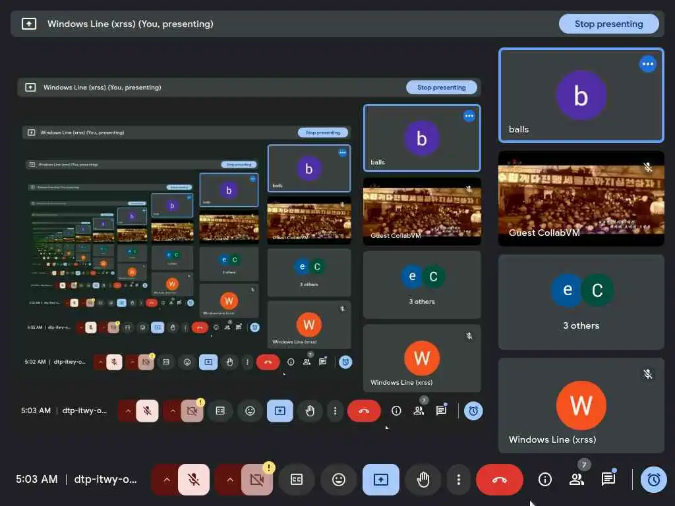Toggle the camera-off button in main bottom bar
This screenshot has width=675, height=506.
256,480
